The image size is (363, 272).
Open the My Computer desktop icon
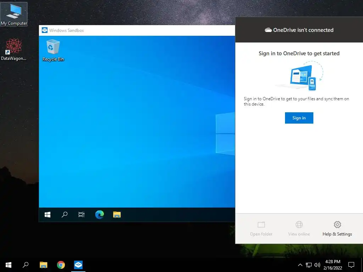[14, 14]
